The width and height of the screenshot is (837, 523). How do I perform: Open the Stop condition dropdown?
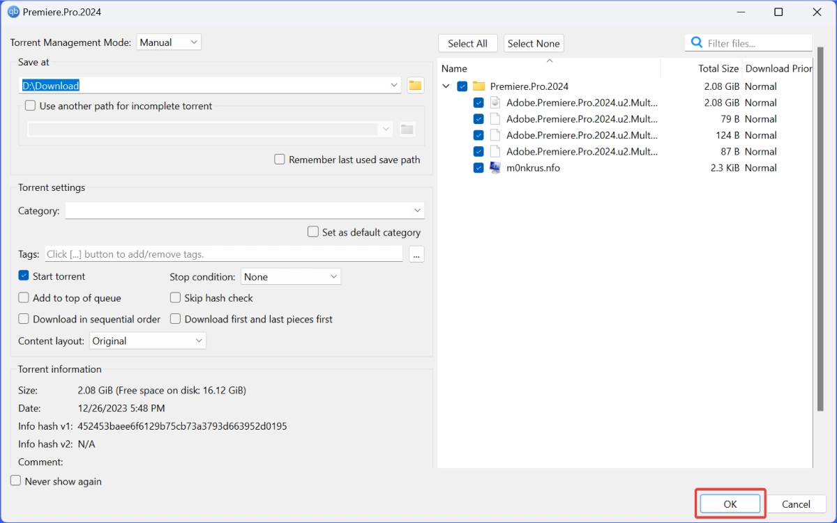(291, 276)
